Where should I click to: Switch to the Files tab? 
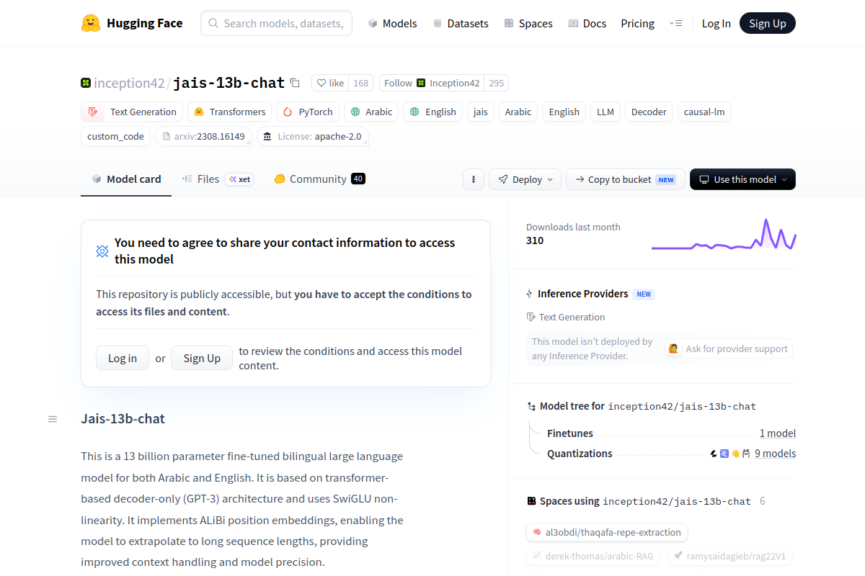[x=218, y=179]
